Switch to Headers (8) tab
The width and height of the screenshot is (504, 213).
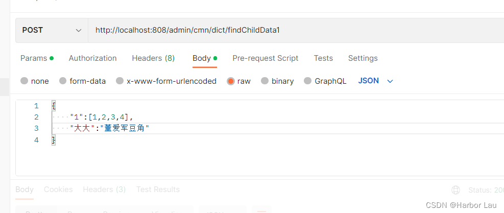coord(153,58)
